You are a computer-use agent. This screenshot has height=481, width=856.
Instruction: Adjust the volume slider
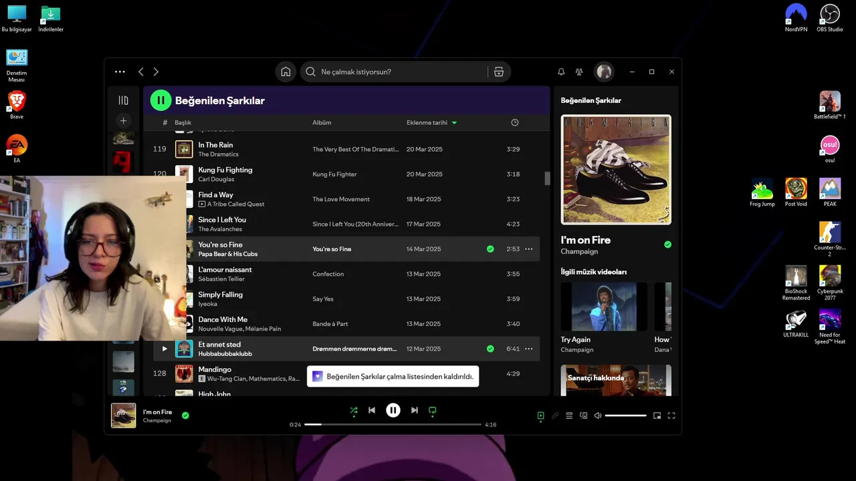click(x=626, y=416)
